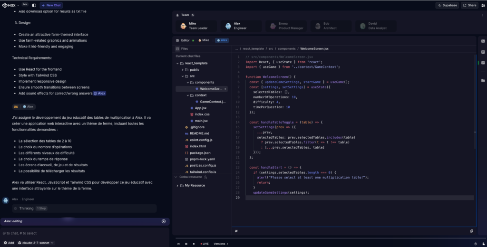The height and width of the screenshot is (247, 487).
Task: Switch to Mike's editor tab
Action: coord(204,40)
